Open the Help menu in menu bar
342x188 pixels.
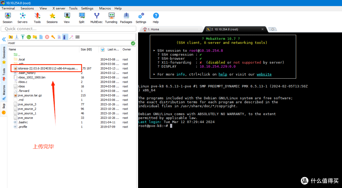pyautogui.click(x=118, y=8)
